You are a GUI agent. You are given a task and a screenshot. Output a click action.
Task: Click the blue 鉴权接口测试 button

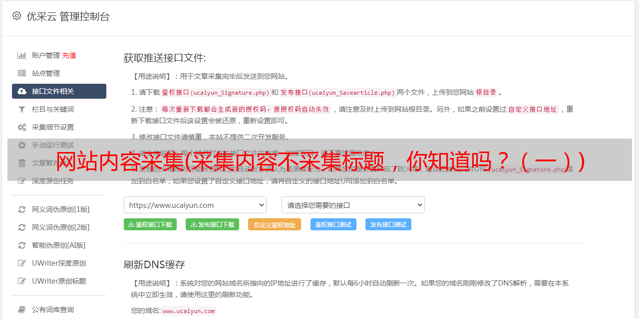(x=333, y=224)
